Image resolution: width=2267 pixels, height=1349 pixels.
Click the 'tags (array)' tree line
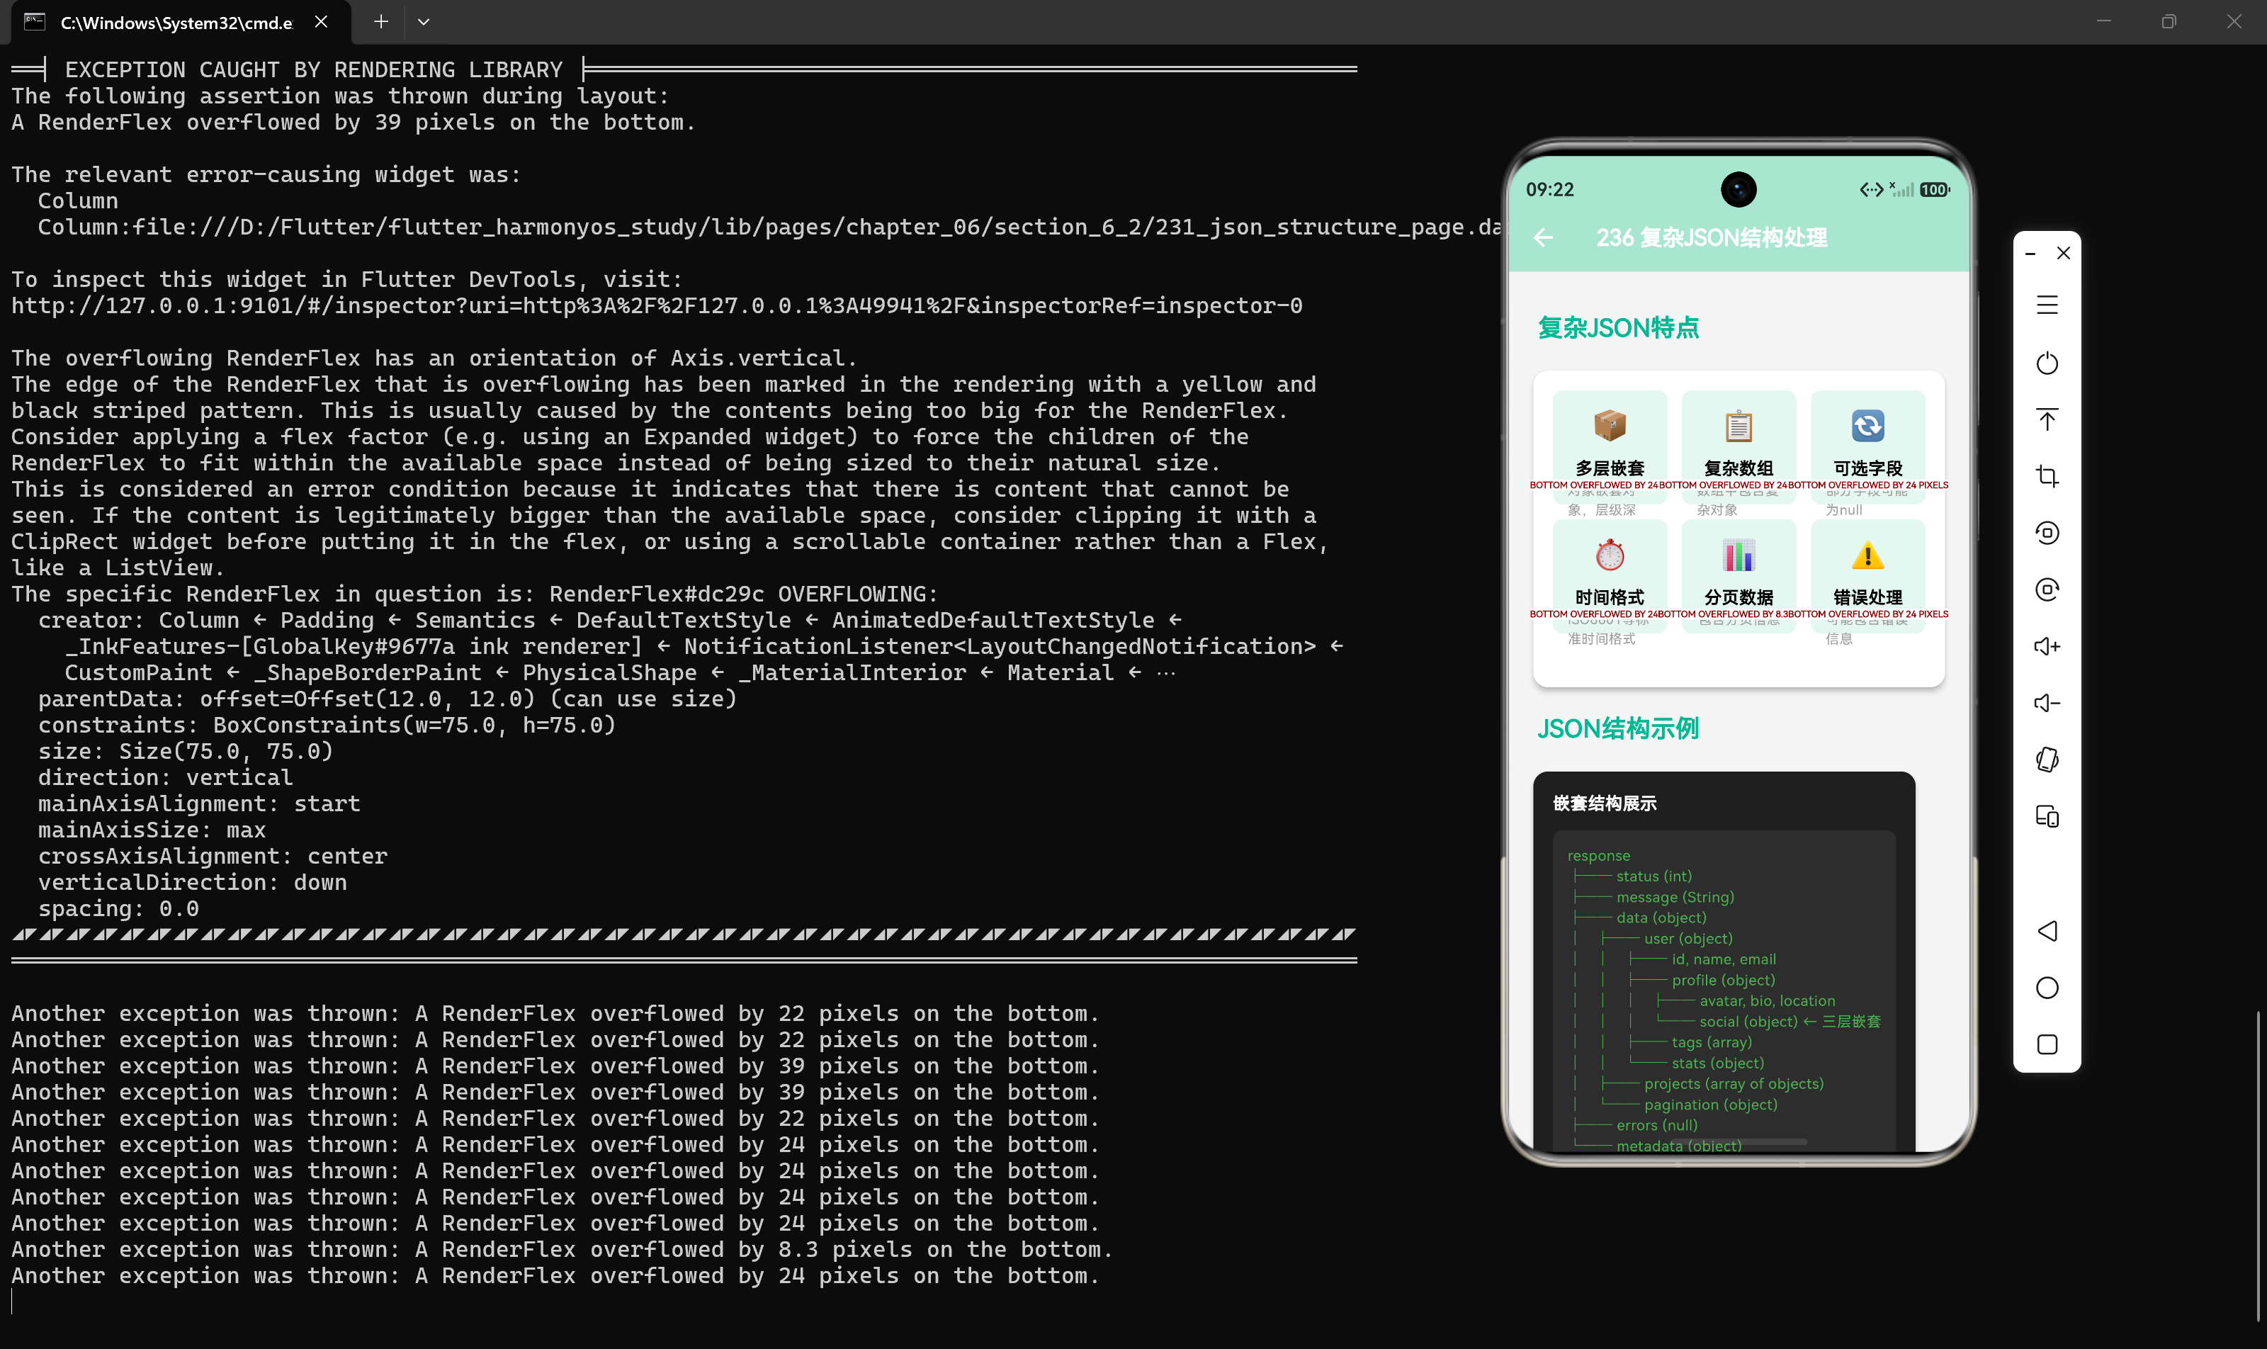(1711, 1043)
